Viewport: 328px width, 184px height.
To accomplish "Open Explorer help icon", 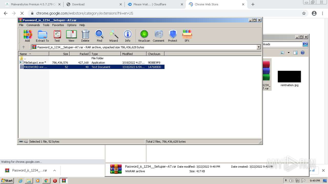I will 303,53.
